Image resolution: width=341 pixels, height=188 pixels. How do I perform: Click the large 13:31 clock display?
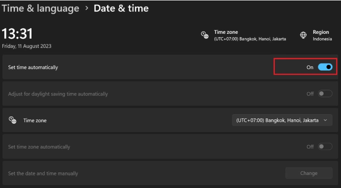[17, 34]
